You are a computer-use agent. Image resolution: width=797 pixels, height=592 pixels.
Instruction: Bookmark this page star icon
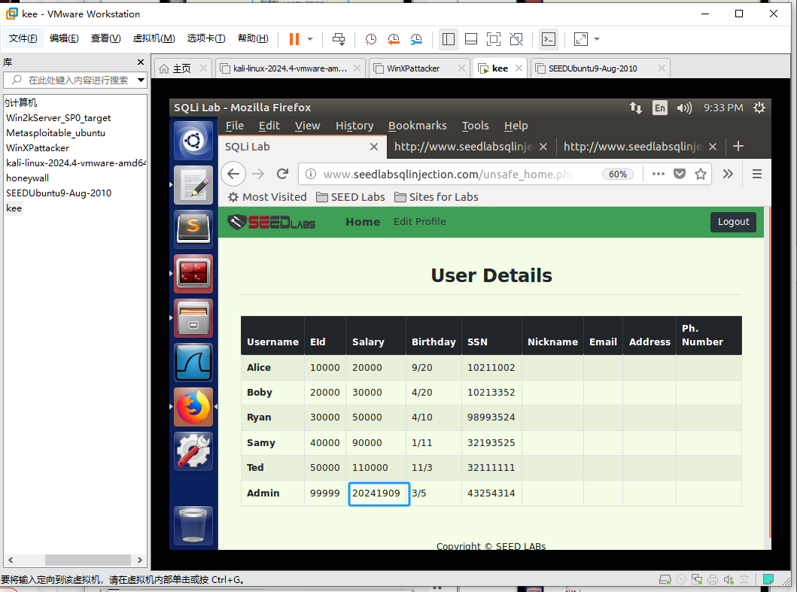(x=701, y=175)
